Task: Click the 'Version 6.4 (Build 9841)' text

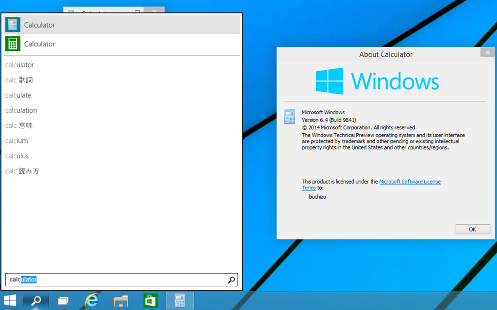Action: [x=329, y=120]
